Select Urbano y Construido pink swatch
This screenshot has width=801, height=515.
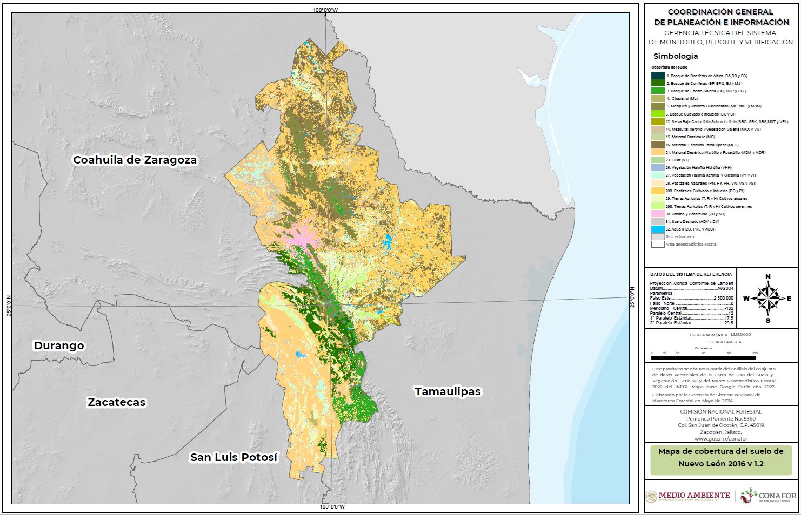click(658, 214)
